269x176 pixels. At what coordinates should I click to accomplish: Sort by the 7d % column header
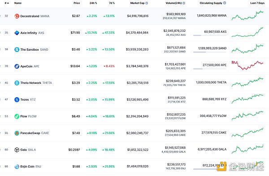(112, 3)
